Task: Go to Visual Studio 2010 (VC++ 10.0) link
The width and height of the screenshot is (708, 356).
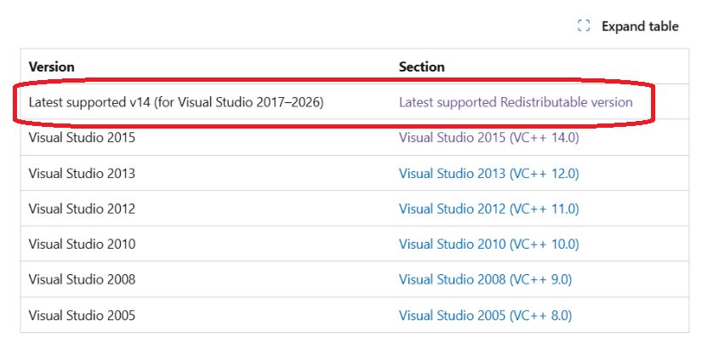Action: [x=489, y=244]
